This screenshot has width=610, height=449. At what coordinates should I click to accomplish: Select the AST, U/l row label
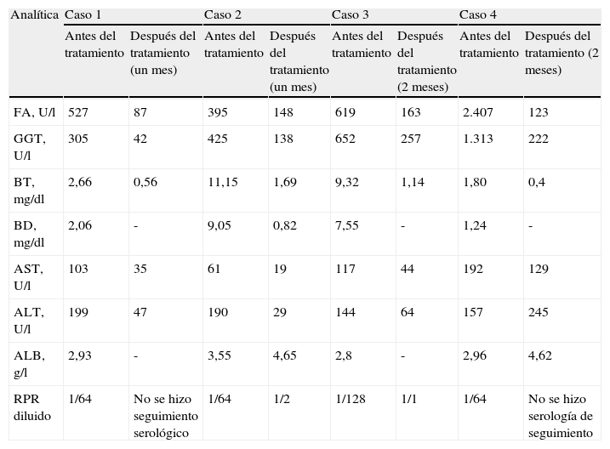coord(29,276)
